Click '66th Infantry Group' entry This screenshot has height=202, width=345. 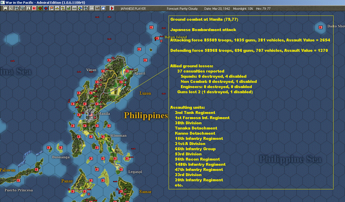(x=195, y=149)
